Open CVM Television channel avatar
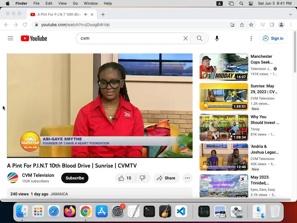 click(x=13, y=178)
